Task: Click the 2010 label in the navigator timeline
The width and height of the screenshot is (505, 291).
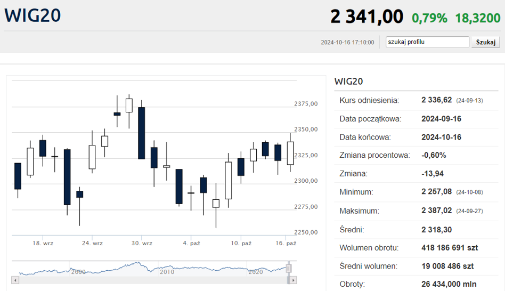Action: point(167,272)
